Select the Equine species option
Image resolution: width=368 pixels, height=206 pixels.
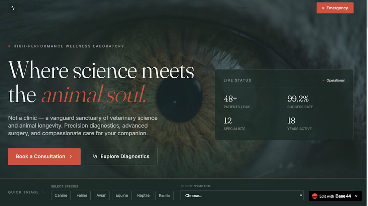122,195
